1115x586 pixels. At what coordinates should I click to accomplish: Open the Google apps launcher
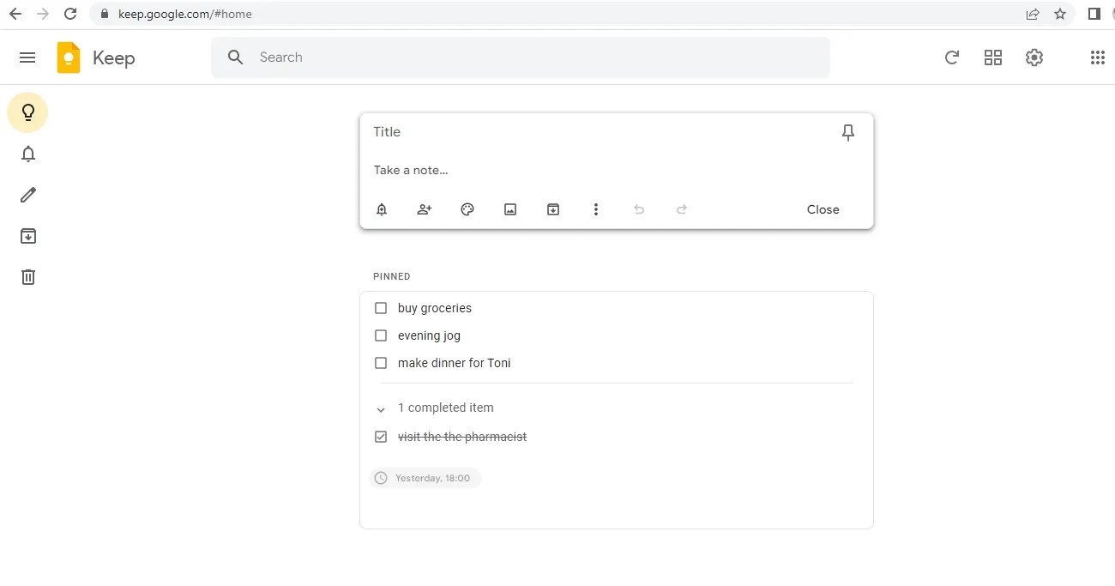point(1097,57)
